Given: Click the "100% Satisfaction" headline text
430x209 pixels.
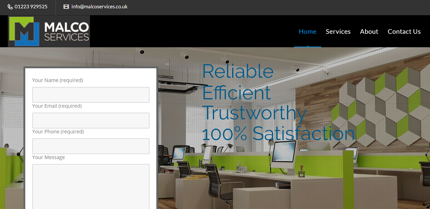Looking at the screenshot, I should tap(279, 134).
